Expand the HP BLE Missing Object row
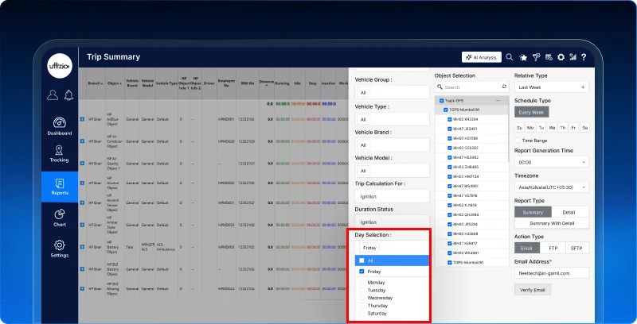The width and height of the screenshot is (637, 324). click(83, 289)
